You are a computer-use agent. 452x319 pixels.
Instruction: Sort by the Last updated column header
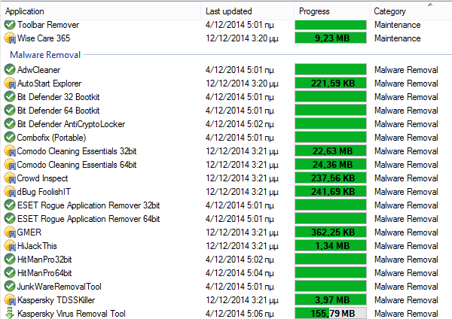click(247, 11)
